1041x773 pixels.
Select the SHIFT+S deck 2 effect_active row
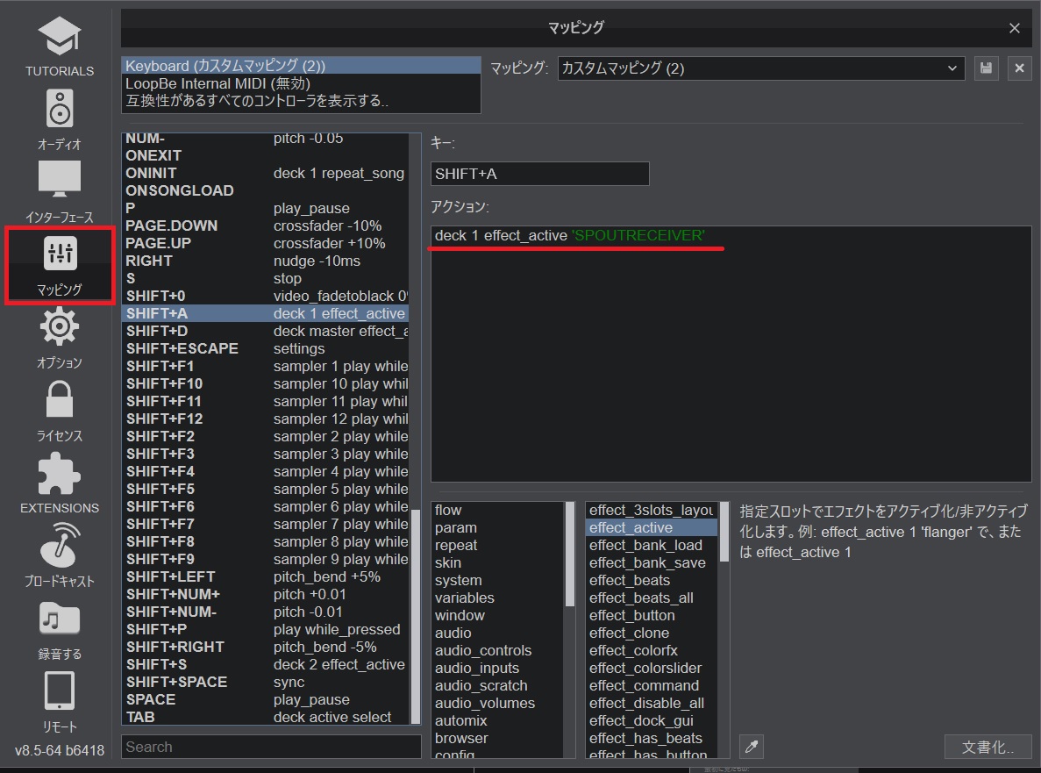click(x=266, y=664)
